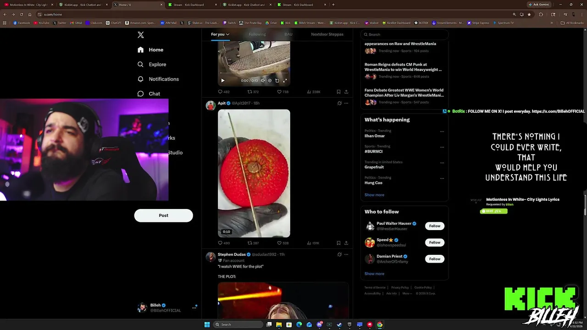The image size is (587, 330).
Task: Open the Home page from the sidebar
Action: point(150,49)
